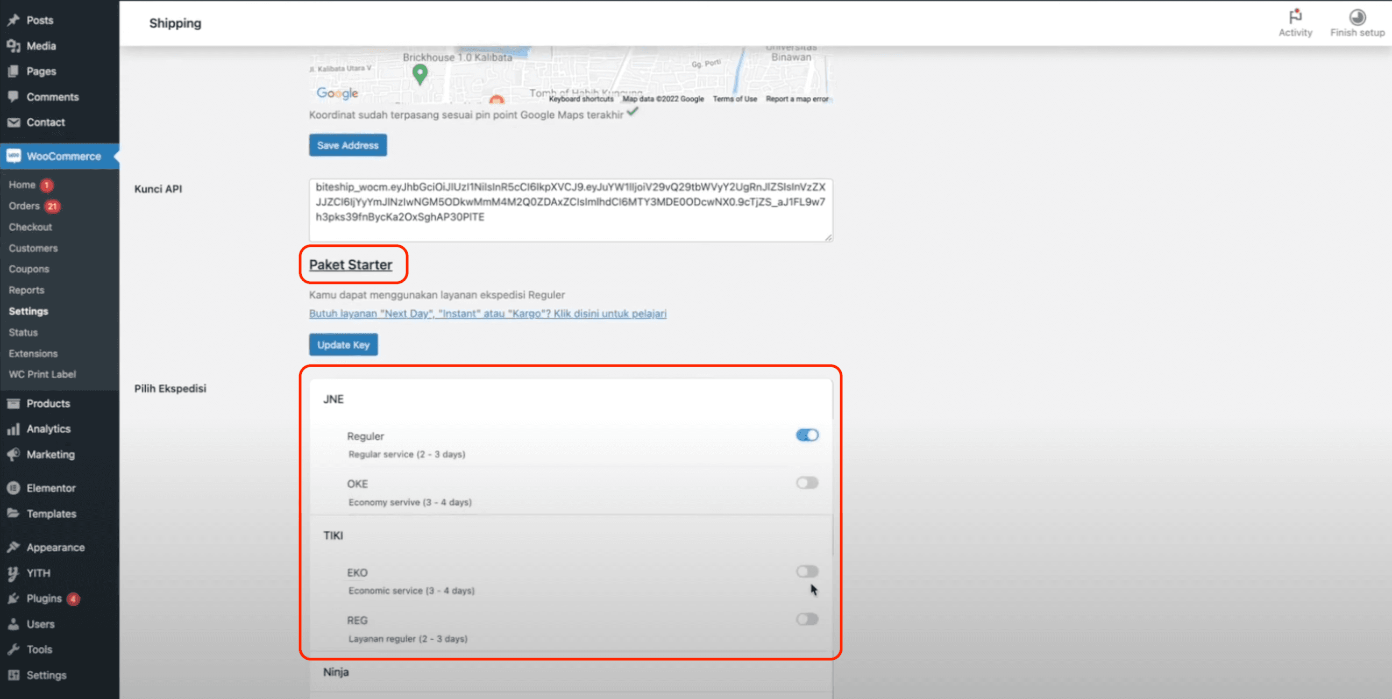Click the Users icon in sidebar
Viewport: 1392px width, 699px height.
point(13,624)
